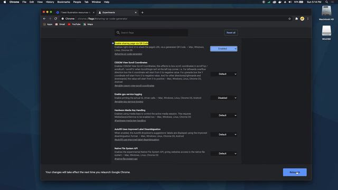Screen dimensions: 338x190
Task: Click the Native File System API heading
Action: coord(126,148)
